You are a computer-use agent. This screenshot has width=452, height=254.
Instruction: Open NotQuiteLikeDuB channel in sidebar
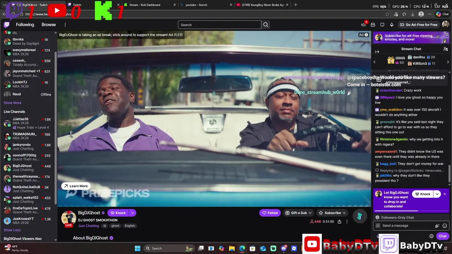click(x=28, y=189)
